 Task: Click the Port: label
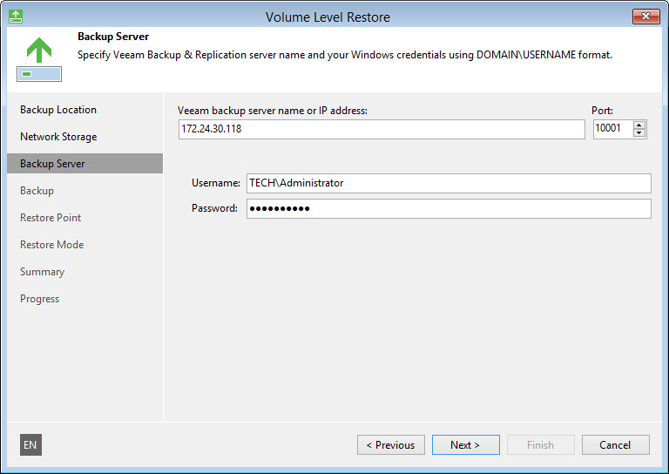point(602,111)
